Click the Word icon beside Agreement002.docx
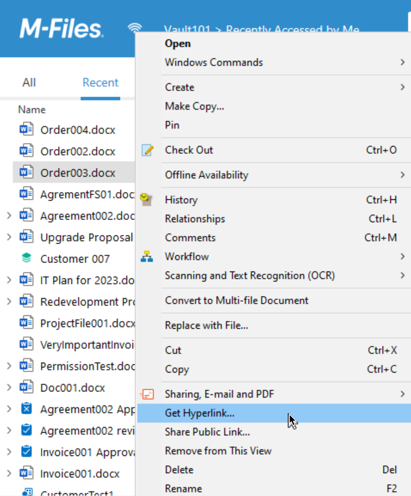Image resolution: width=411 pixels, height=496 pixels. [26, 215]
